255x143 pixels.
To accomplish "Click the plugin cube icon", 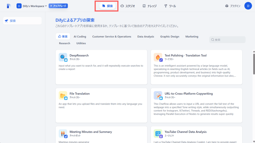I will 227,6.
